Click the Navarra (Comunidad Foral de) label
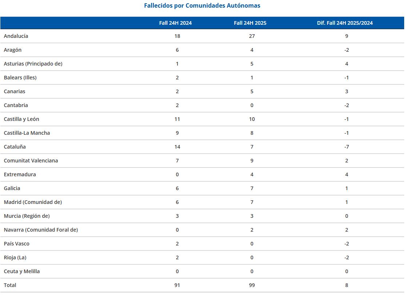Viewport: 406px width, 295px height. pyautogui.click(x=41, y=230)
